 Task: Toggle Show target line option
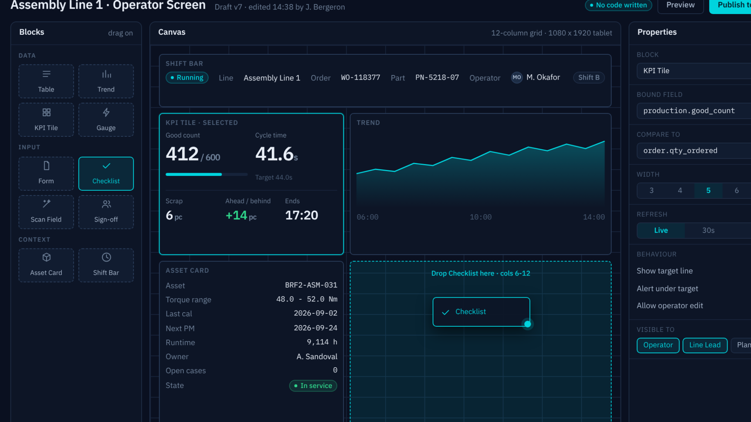coord(664,271)
